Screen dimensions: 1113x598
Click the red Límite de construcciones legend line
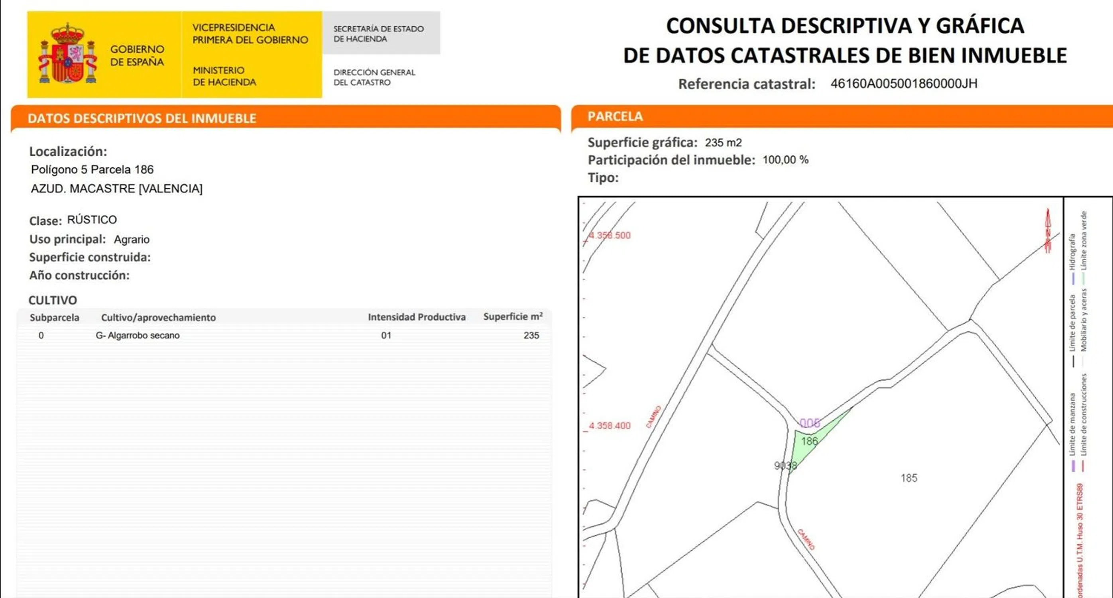point(1083,466)
